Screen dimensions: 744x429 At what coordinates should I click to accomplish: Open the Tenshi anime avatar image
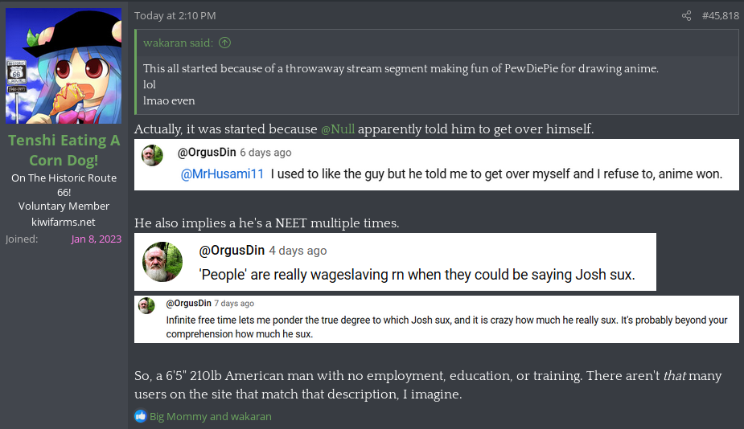point(64,65)
